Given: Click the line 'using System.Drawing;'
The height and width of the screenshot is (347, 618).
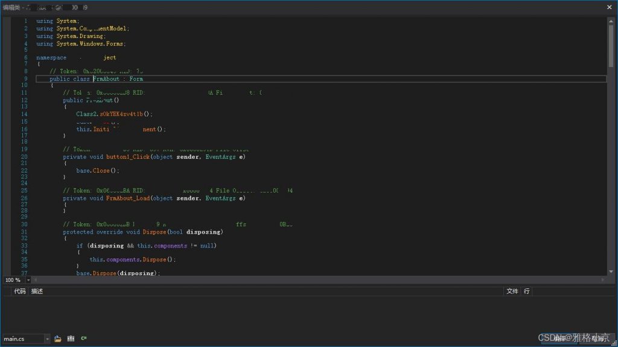Looking at the screenshot, I should tap(71, 36).
